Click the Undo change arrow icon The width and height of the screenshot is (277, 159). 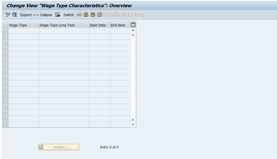[80, 15]
